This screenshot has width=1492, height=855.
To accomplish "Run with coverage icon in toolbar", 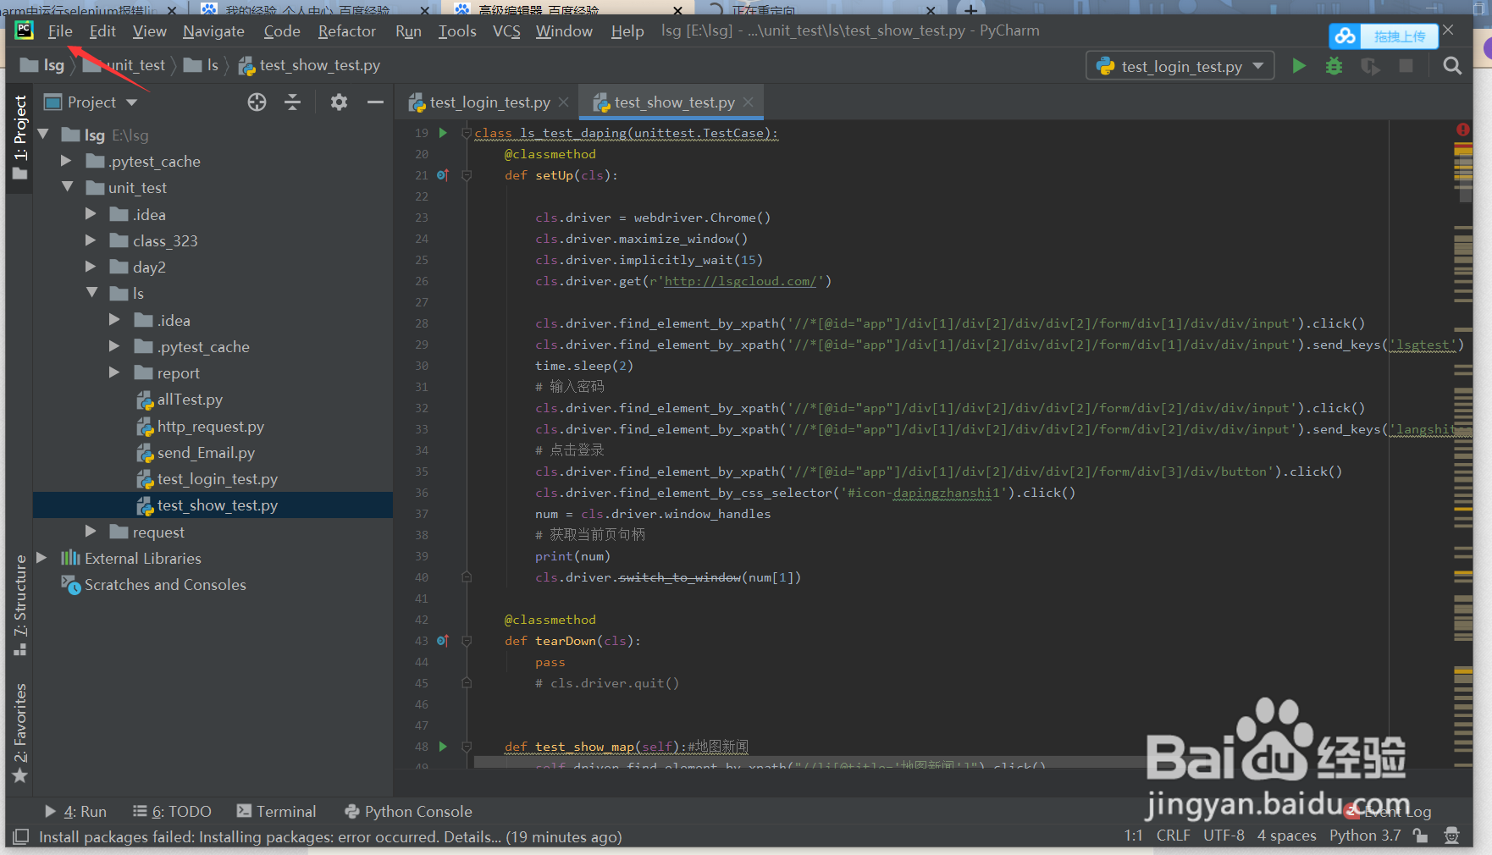I will point(1370,66).
